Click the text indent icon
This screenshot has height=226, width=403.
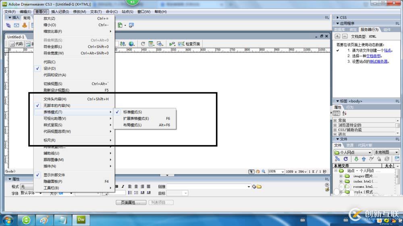click(x=149, y=193)
